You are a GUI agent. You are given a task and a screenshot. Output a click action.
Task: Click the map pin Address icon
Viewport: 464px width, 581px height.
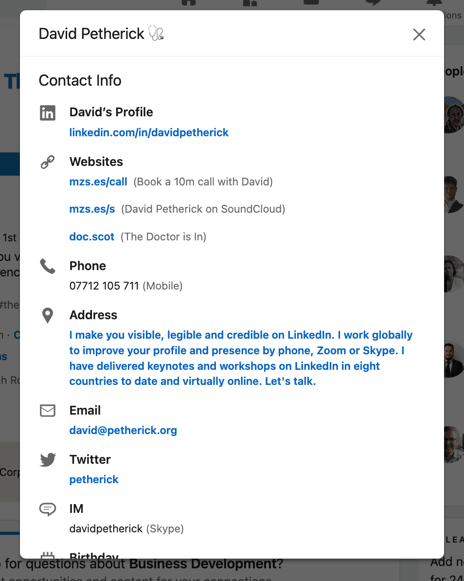(47, 315)
